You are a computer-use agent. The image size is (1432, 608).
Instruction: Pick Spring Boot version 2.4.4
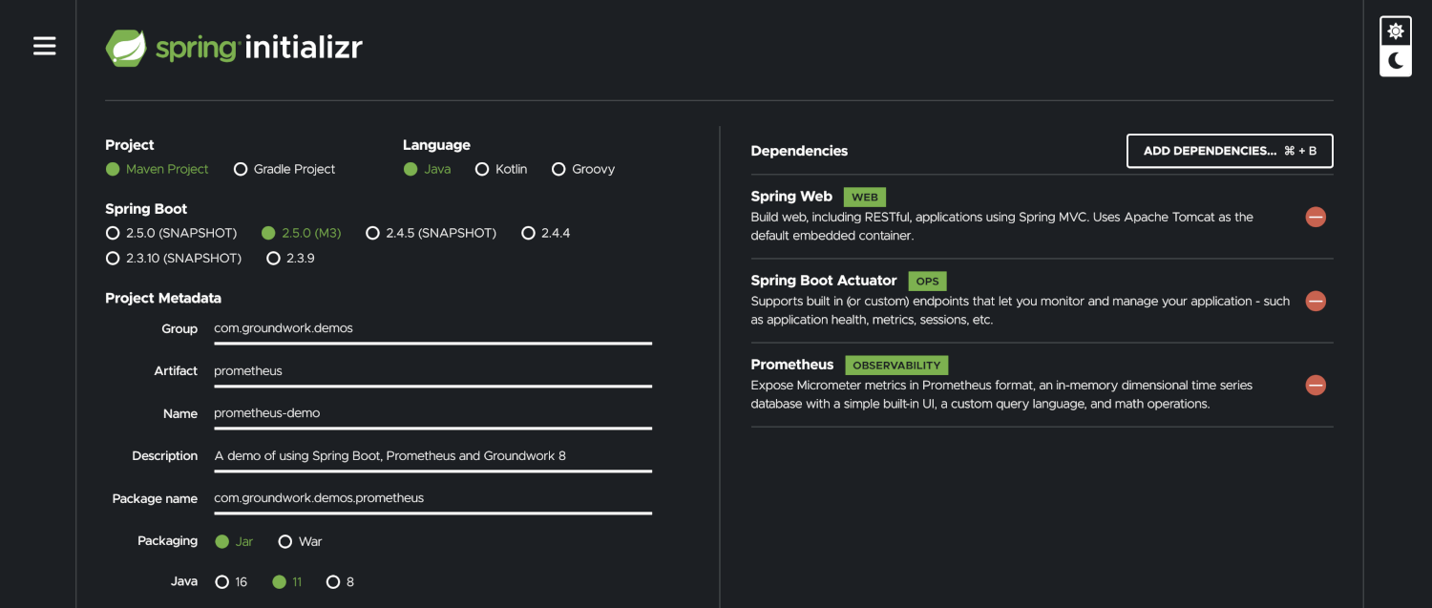point(546,233)
